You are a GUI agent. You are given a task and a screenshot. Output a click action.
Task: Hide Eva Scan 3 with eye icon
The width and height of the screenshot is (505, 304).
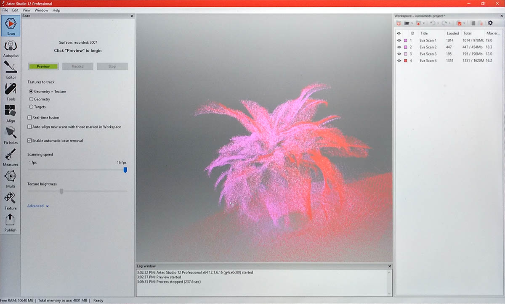tap(399, 54)
